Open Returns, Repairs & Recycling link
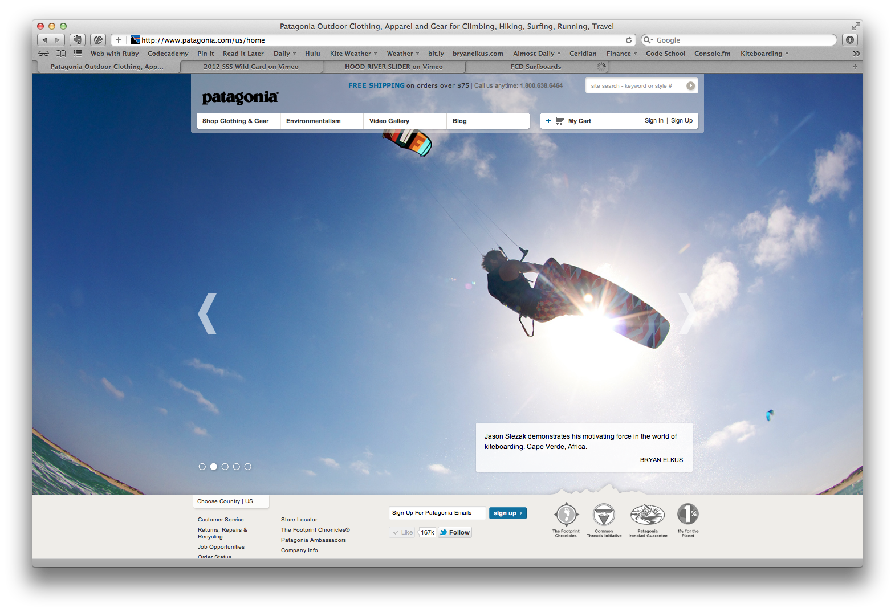Screen dimensions: 895x612 click(x=222, y=533)
